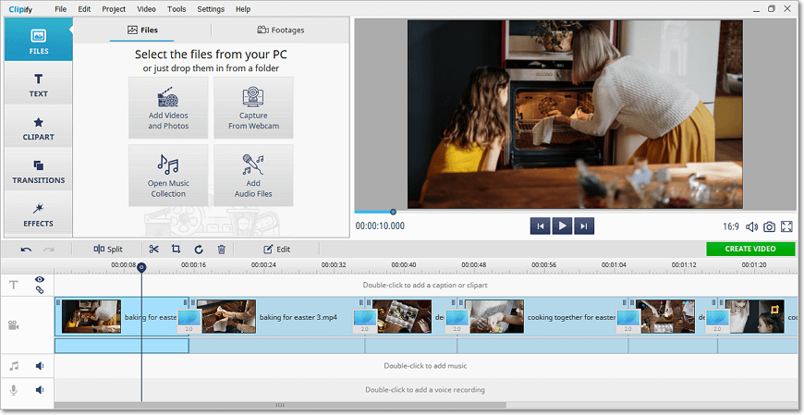Viewport: 804px width, 415px height.
Task: Take a snapshot with camera icon
Action: tap(769, 226)
